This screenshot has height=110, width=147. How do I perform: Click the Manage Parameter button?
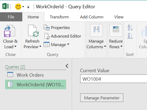(x=102, y=98)
